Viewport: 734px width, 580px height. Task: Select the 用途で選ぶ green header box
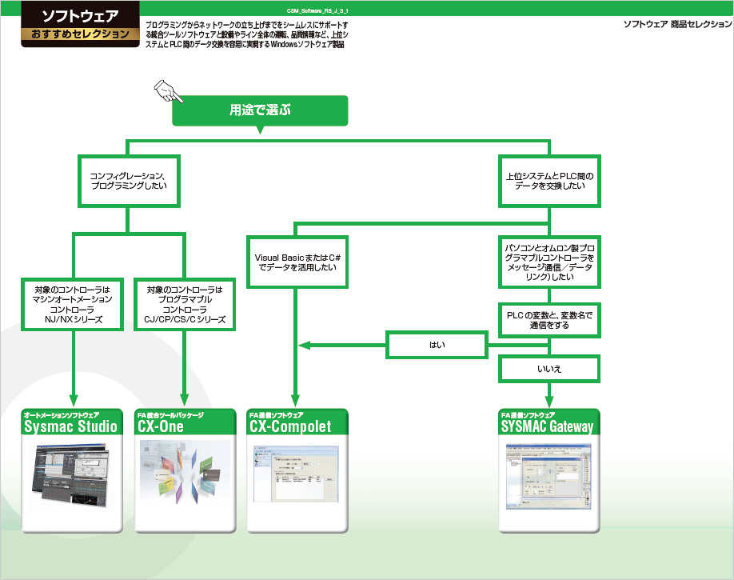click(260, 110)
